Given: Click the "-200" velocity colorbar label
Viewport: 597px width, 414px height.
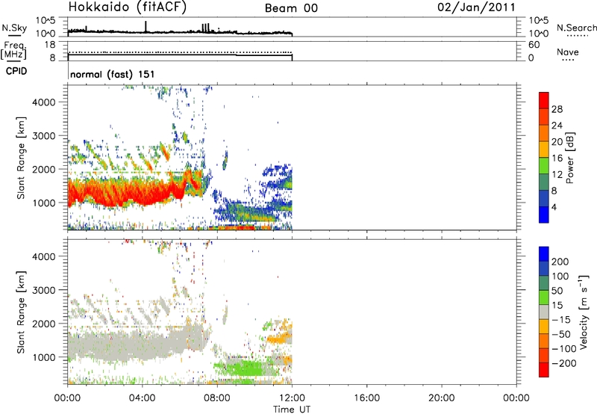Looking at the screenshot, I should (563, 363).
